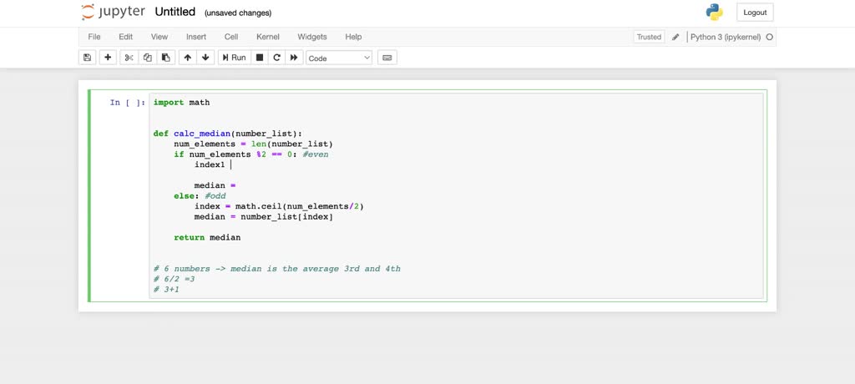Click the Trusted notebook indicator
Image resolution: width=855 pixels, height=384 pixels.
click(x=649, y=37)
